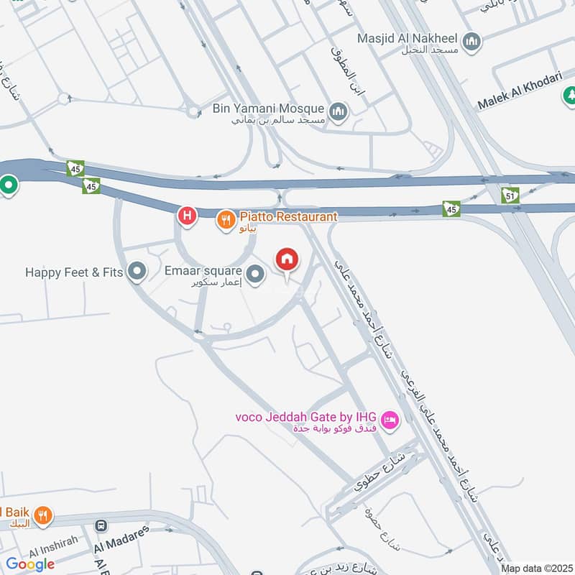Select the Piatto Restaurant fork-and-knife marker
Image resolution: width=575 pixels, height=575 pixels.
tap(226, 221)
